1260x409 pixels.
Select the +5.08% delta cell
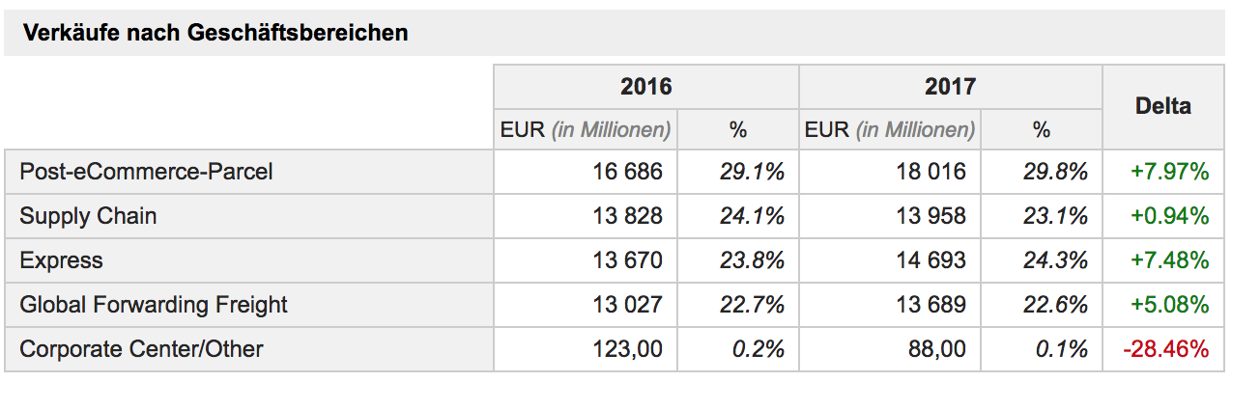(1169, 305)
